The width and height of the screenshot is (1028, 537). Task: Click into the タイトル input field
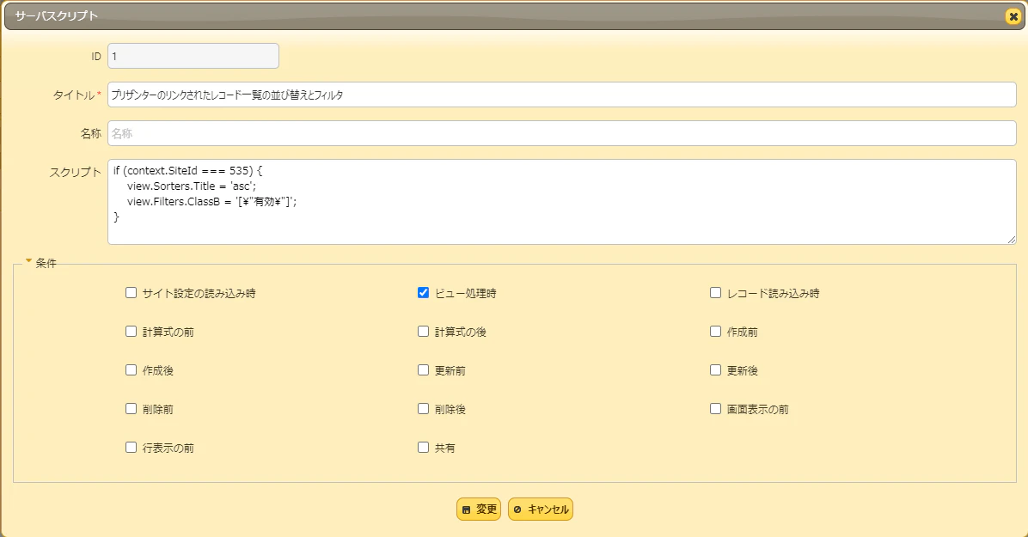pyautogui.click(x=562, y=95)
